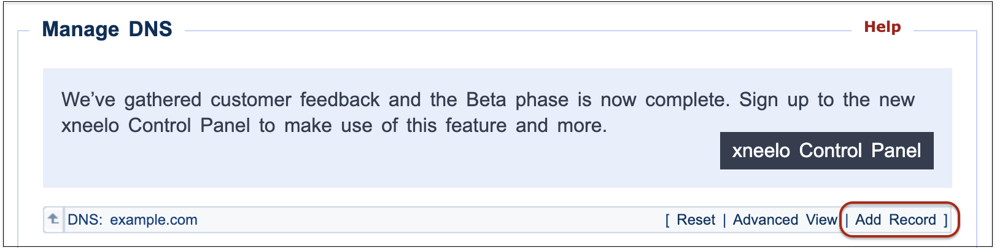997x248 pixels.
Task: Select Add Record in the DNS bar
Action: [x=896, y=220]
